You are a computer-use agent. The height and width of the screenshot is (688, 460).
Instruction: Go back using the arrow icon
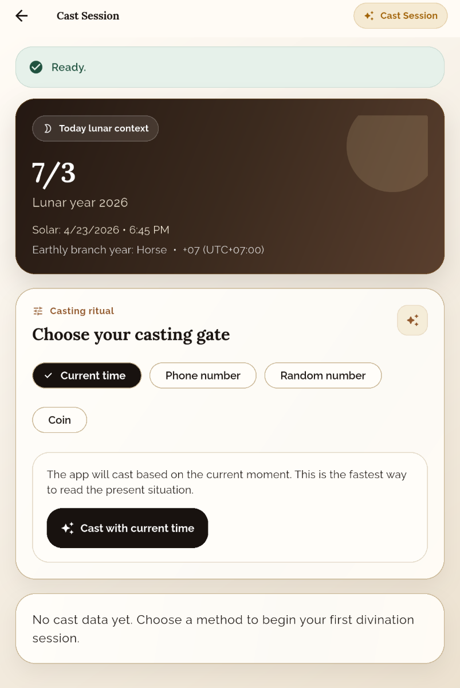[22, 16]
